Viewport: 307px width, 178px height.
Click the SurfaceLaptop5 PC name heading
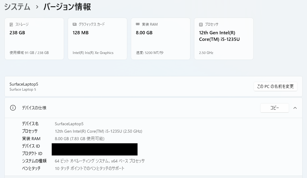coord(24,84)
